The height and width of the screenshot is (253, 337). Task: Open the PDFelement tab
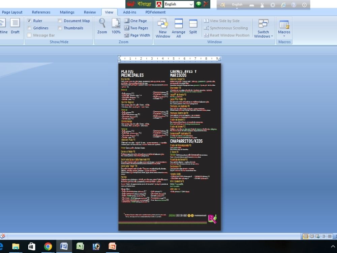coord(155,12)
